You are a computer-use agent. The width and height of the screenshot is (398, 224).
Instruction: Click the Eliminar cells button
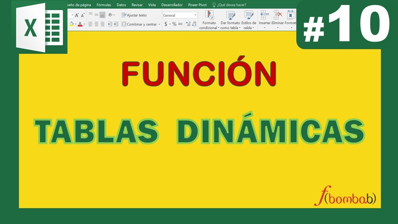click(x=277, y=20)
